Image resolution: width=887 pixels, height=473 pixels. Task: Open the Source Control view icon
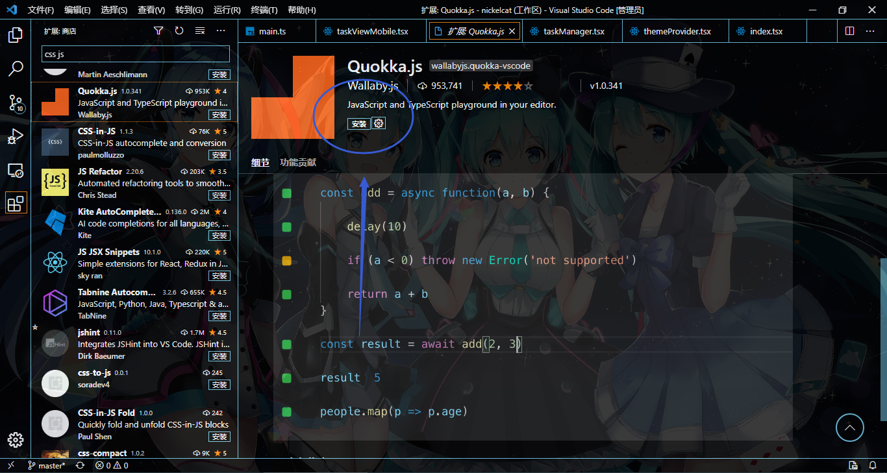point(15,103)
